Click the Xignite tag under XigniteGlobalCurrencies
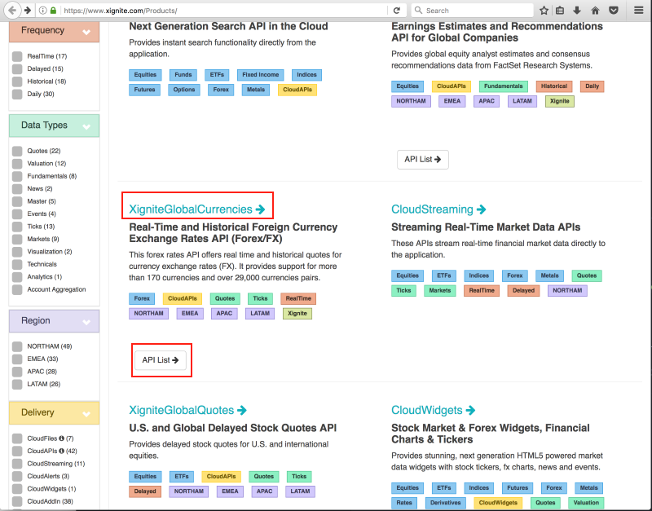 click(x=297, y=314)
